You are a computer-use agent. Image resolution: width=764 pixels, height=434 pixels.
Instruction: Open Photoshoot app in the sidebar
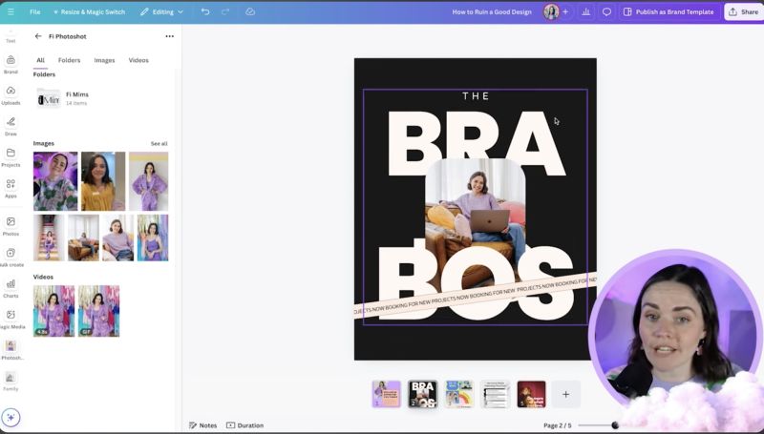(11, 350)
